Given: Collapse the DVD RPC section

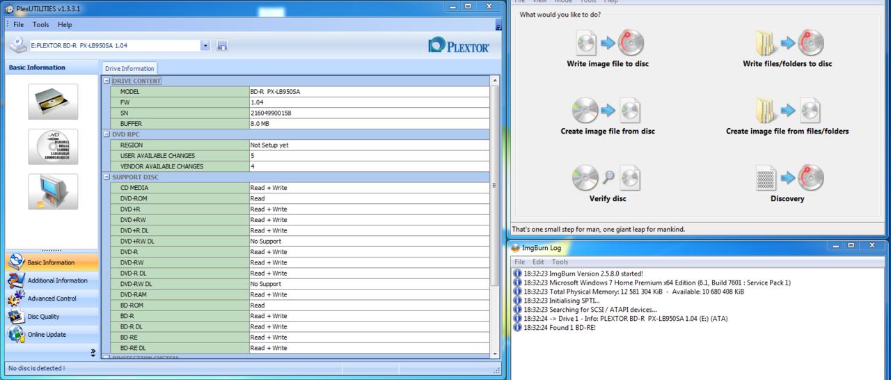Looking at the screenshot, I should coord(107,134).
